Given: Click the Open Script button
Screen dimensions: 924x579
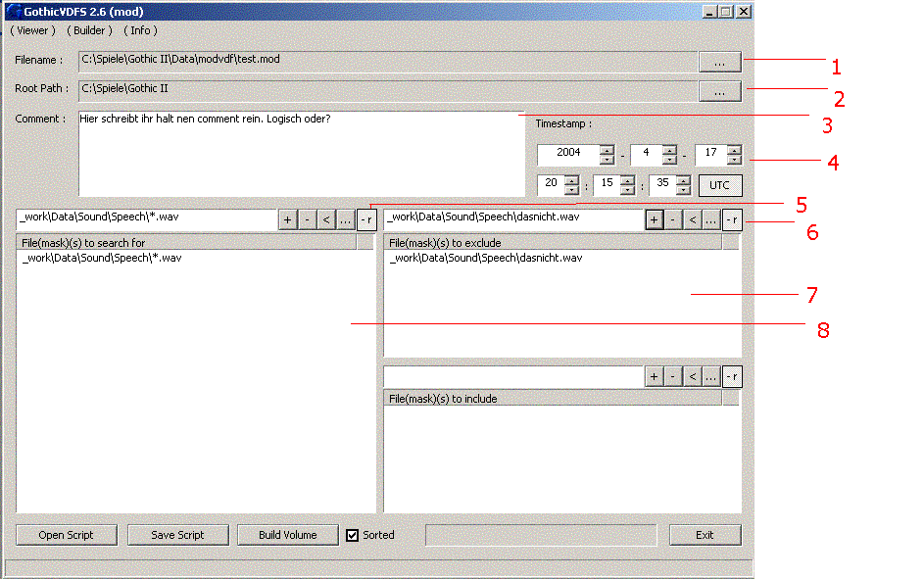Looking at the screenshot, I should [67, 535].
